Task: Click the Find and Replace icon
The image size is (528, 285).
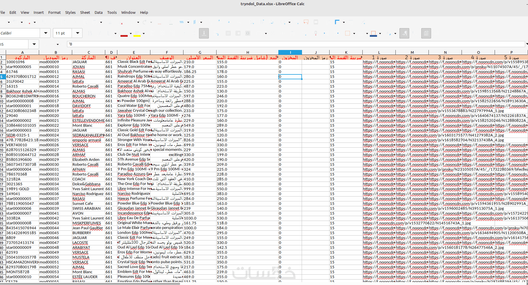Action: pos(160,22)
